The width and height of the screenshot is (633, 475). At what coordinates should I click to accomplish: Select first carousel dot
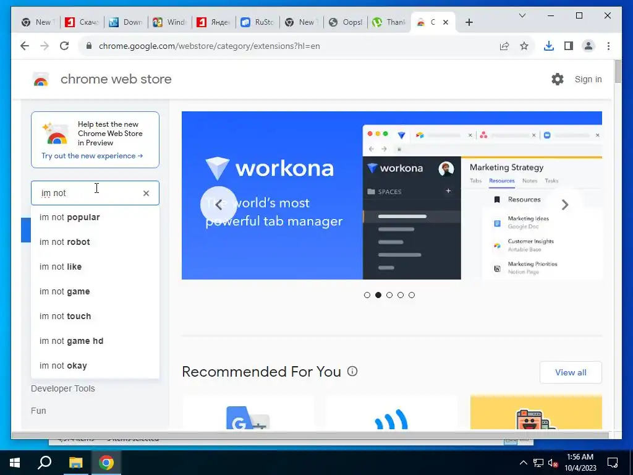click(x=367, y=295)
